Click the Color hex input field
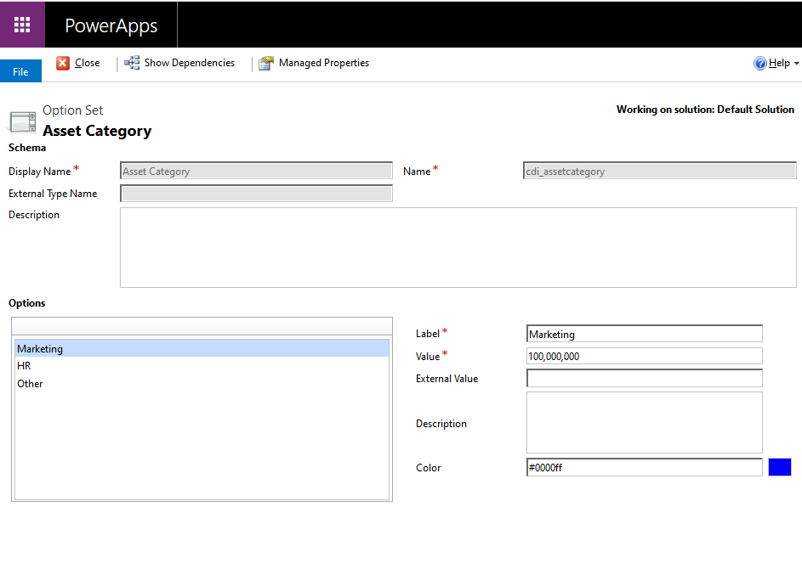 tap(645, 467)
